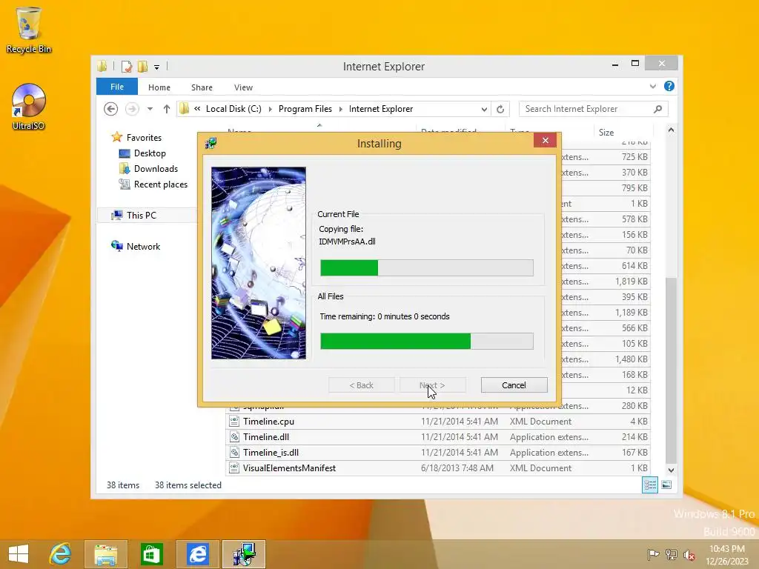
Task: Click the scroll down arrow in Explorer
Action: pyautogui.click(x=671, y=470)
